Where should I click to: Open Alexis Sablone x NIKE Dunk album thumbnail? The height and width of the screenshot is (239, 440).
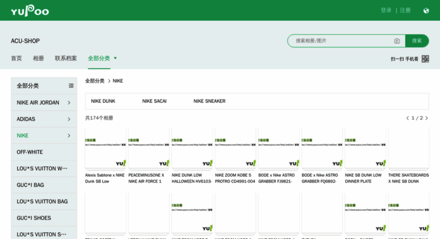click(x=105, y=149)
